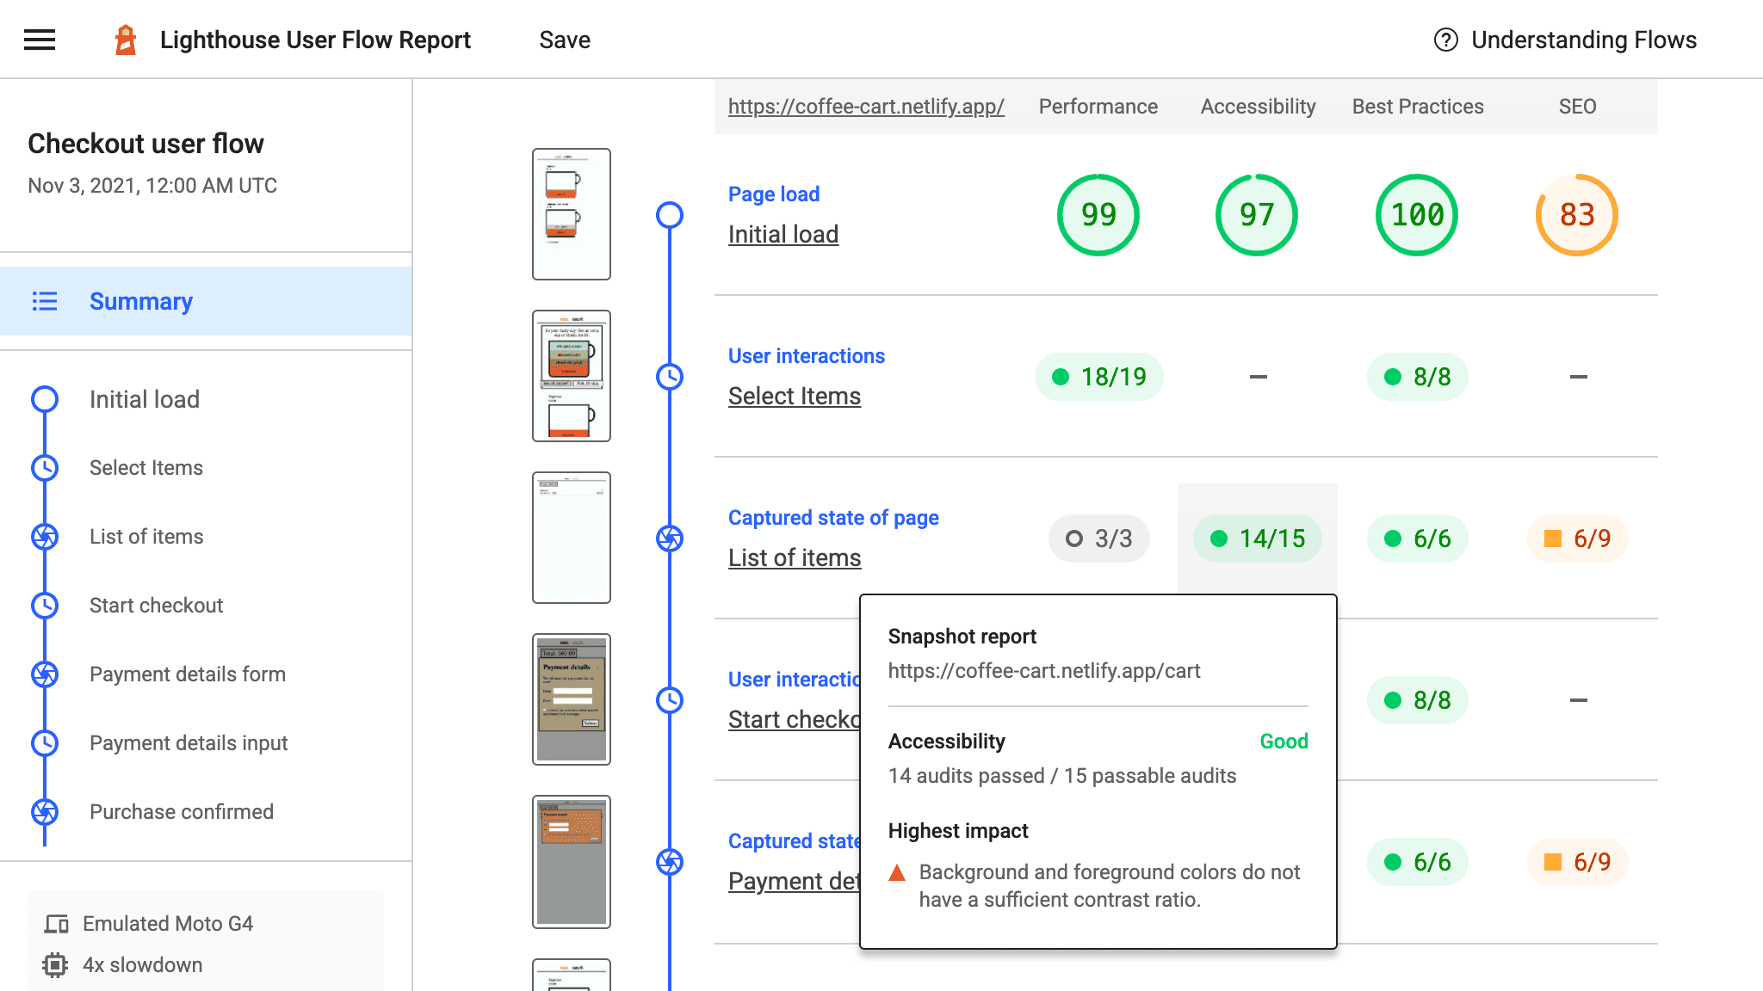Click the coffee-cart.netlify.app URL link
The height and width of the screenshot is (991, 1763).
tap(866, 105)
